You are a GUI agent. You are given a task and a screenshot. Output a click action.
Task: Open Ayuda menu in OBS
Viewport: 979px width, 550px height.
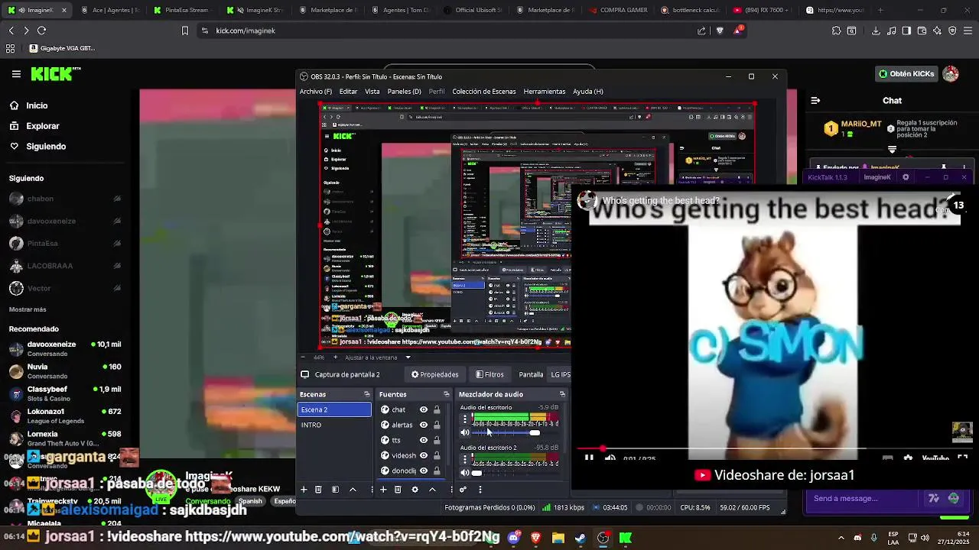tap(588, 91)
